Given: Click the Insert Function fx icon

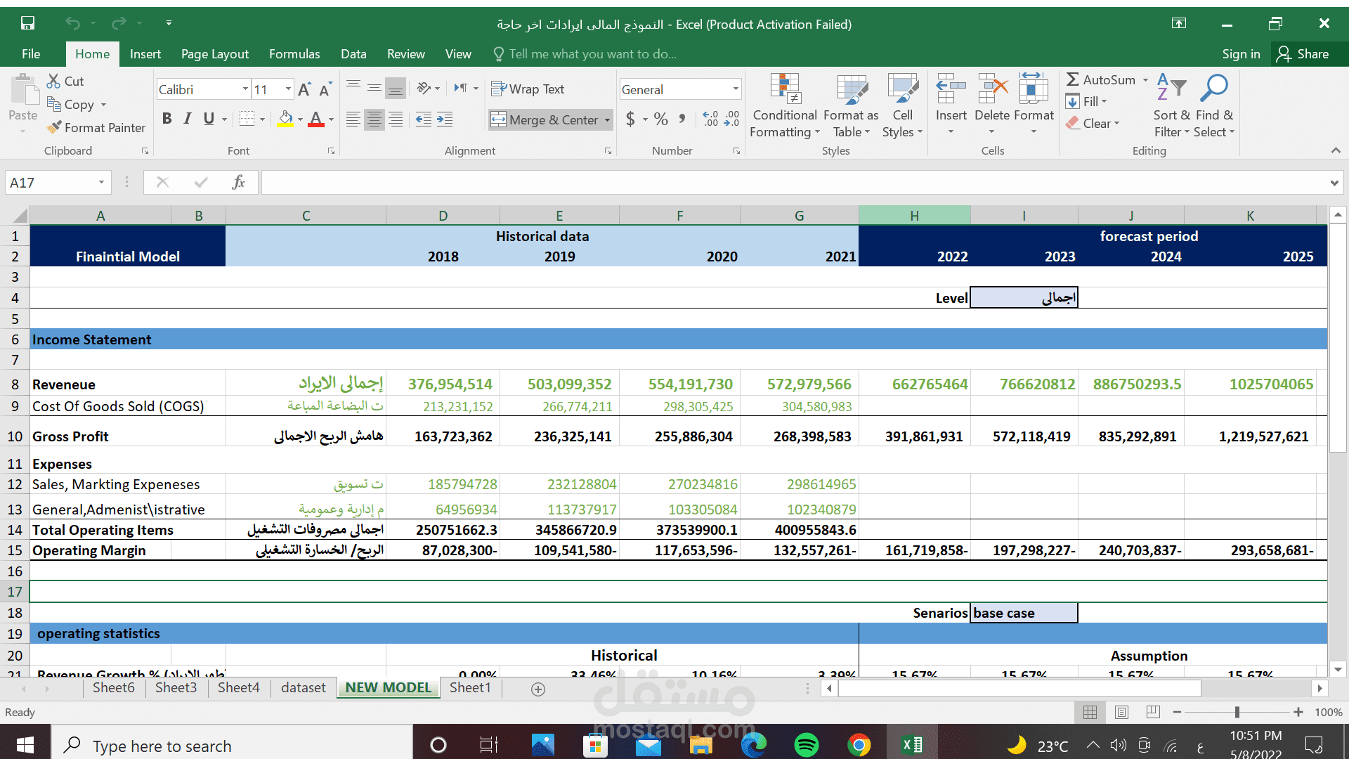Looking at the screenshot, I should 239,183.
